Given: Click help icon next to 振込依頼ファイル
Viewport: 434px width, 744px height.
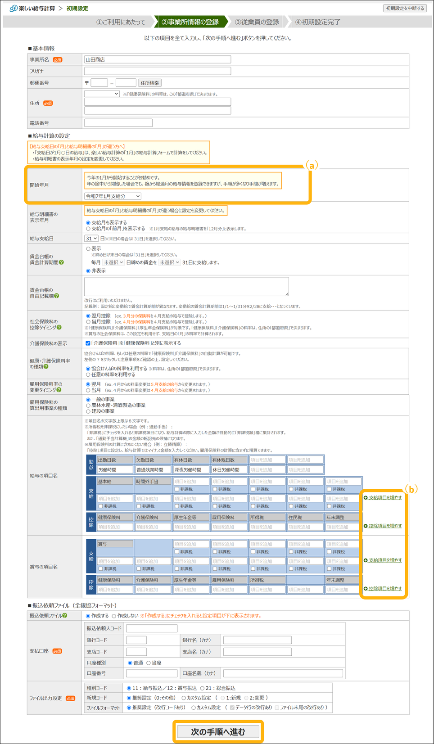Looking at the screenshot, I should coord(65,616).
